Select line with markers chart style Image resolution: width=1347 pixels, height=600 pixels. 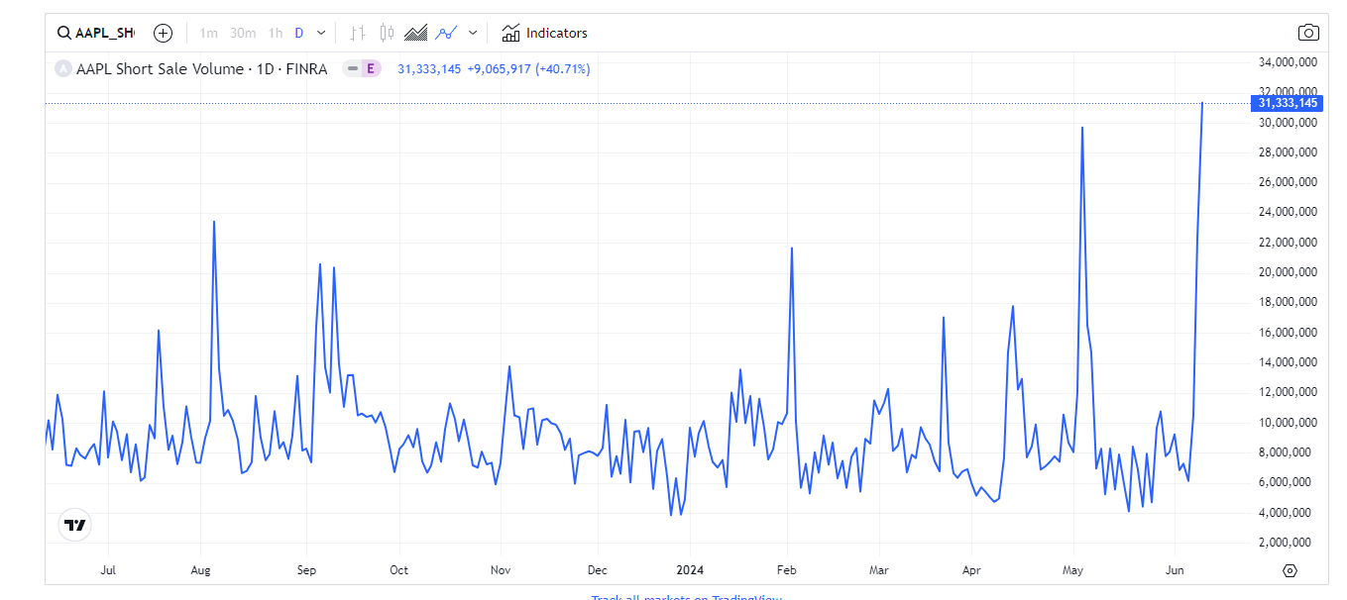click(446, 33)
